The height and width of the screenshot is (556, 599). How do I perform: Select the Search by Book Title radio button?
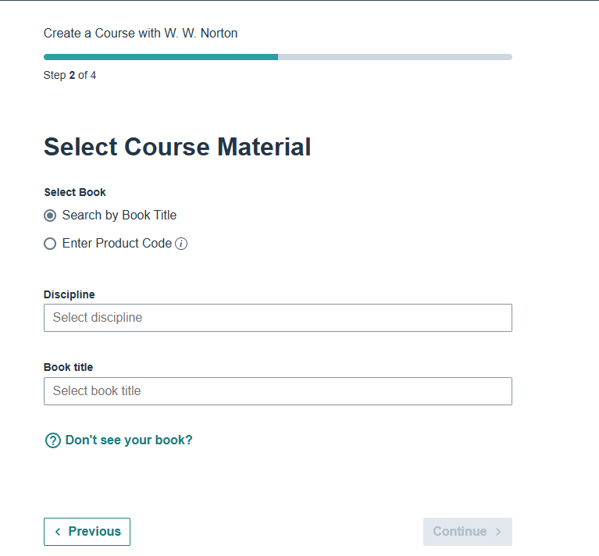click(50, 216)
